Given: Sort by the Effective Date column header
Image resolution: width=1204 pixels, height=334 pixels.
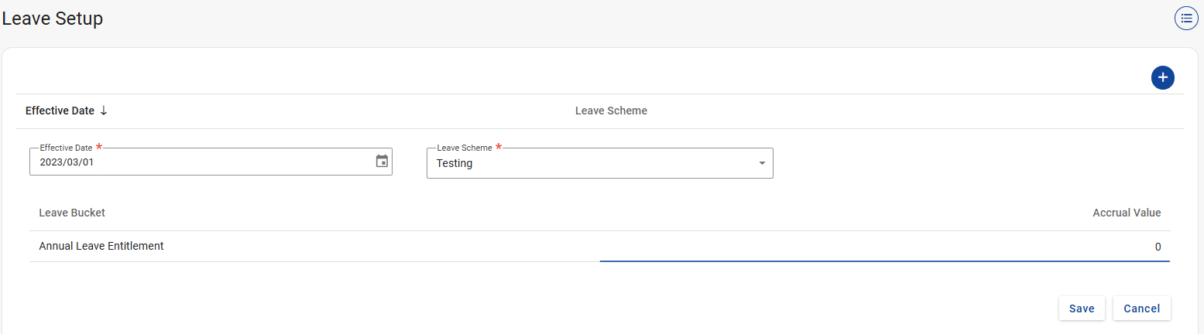Looking at the screenshot, I should click(60, 111).
